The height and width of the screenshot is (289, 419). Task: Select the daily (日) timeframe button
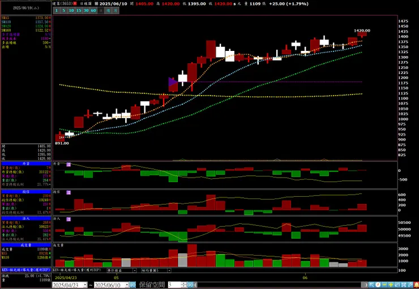(x=101, y=10)
